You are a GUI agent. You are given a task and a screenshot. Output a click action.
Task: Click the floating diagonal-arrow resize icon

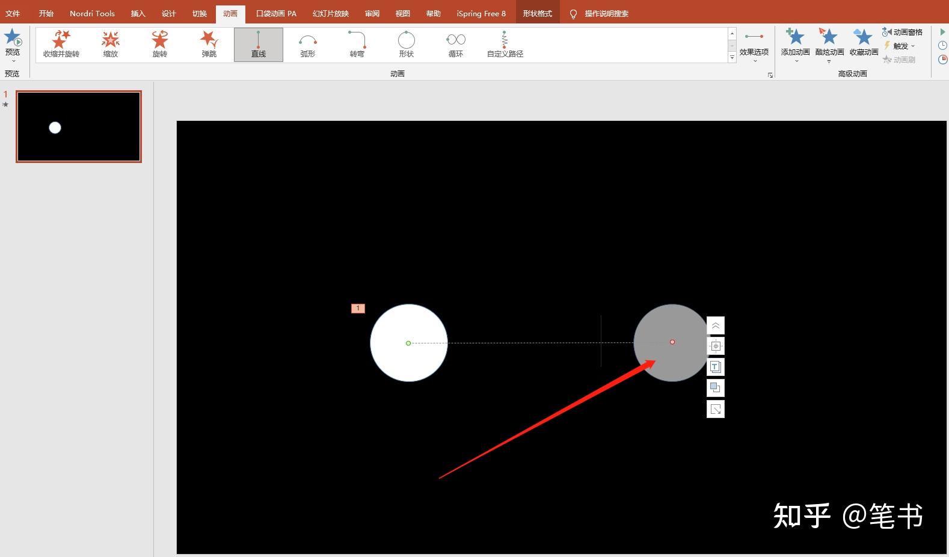pyautogui.click(x=716, y=409)
